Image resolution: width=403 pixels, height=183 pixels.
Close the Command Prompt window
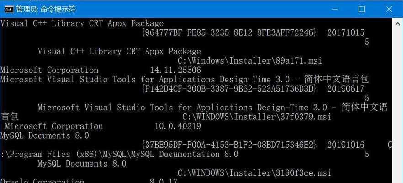[389, 10]
